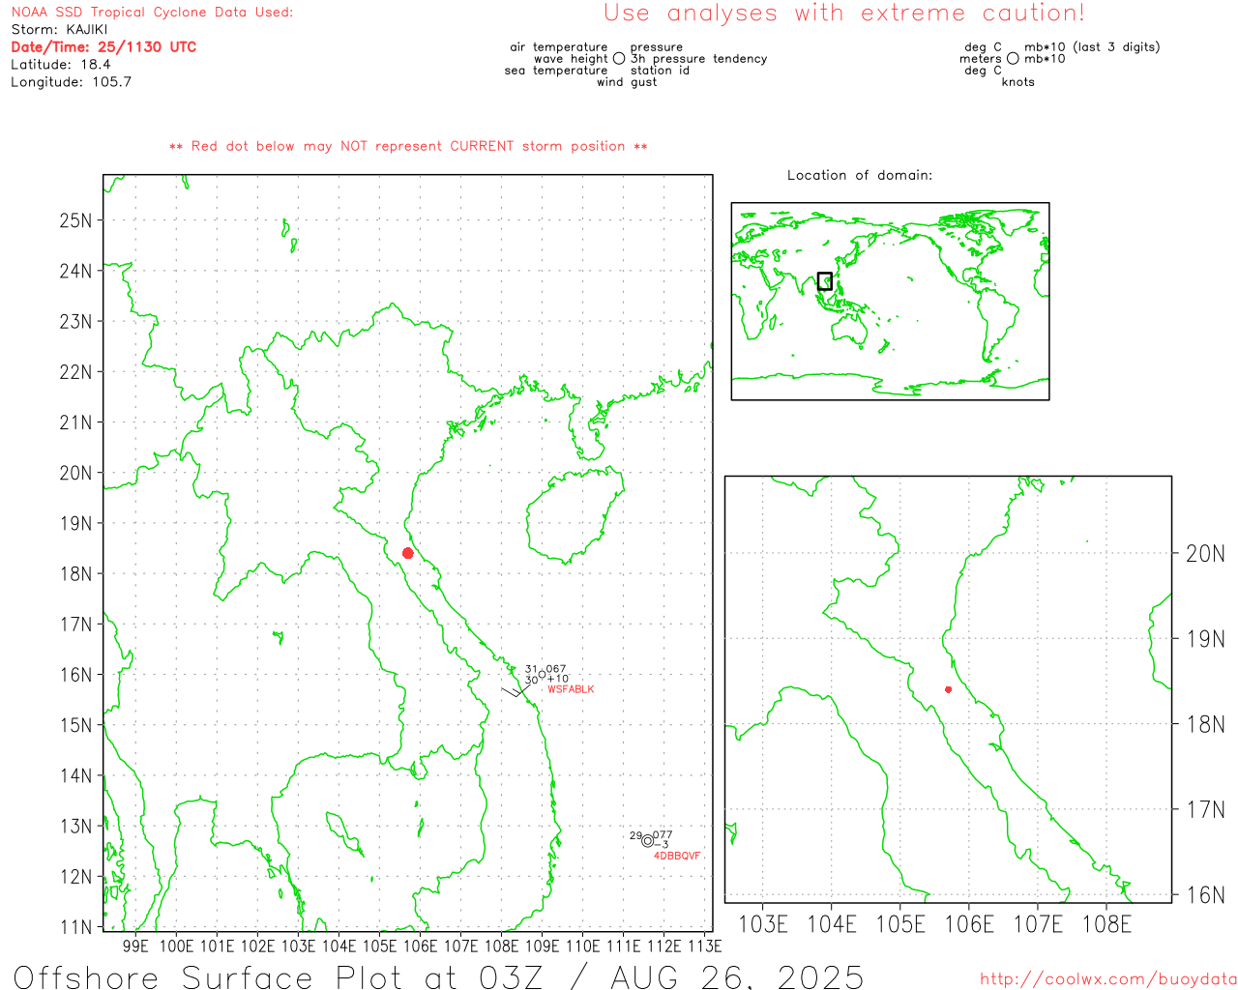Click the 'Location of domain:' label

coord(860,175)
